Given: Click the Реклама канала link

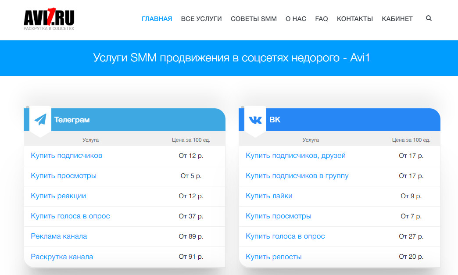Looking at the screenshot, I should [x=59, y=236].
